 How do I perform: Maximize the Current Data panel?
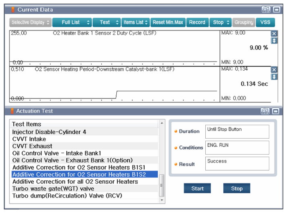[x=276, y=9]
